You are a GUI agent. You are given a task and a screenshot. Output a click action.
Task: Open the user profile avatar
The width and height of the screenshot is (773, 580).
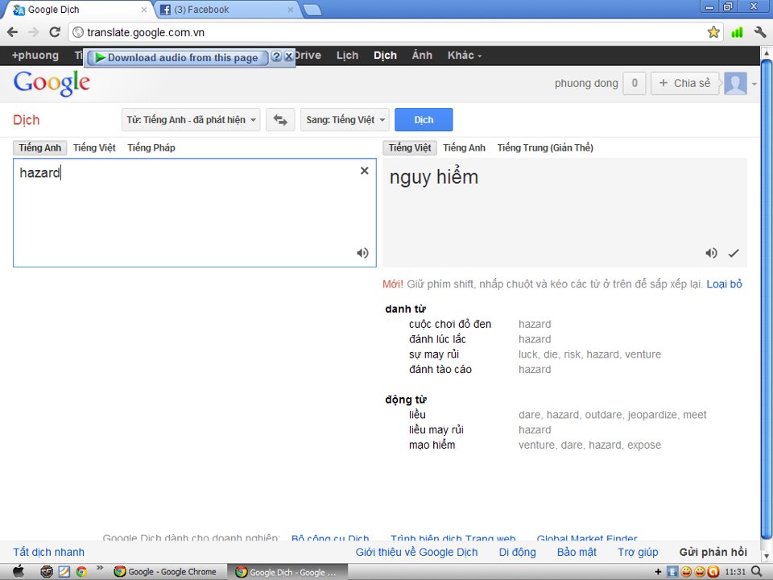(735, 83)
